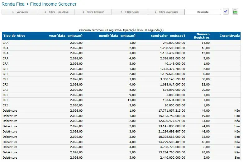243x163 pixels.
Task: Sort by year(data_emissao) column header
Action: click(x=66, y=35)
